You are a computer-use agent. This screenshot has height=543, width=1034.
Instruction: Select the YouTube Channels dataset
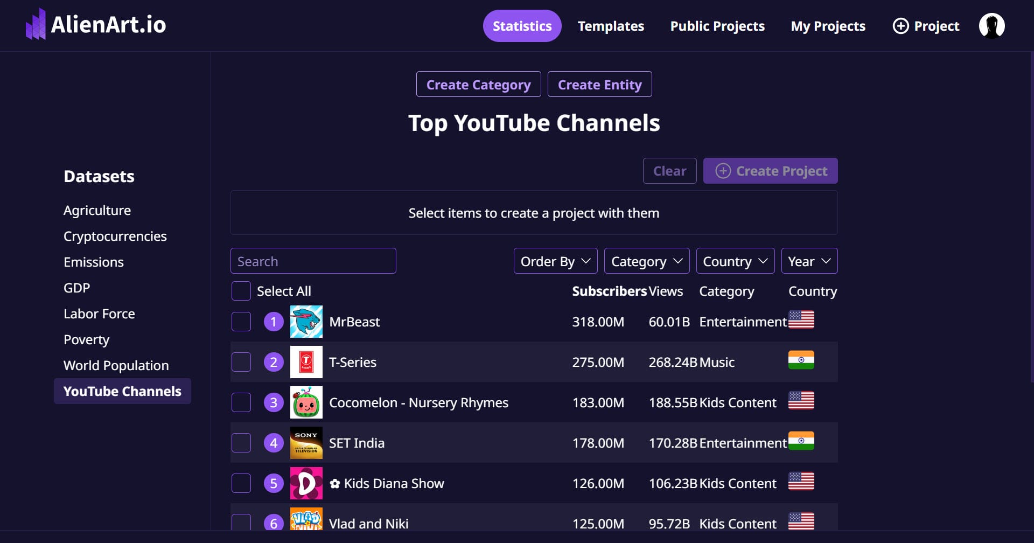tap(122, 391)
